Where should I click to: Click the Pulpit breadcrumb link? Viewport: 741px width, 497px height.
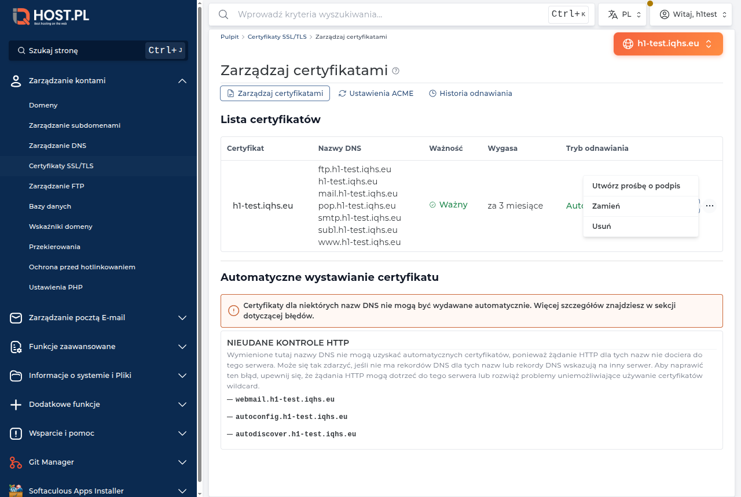point(230,36)
